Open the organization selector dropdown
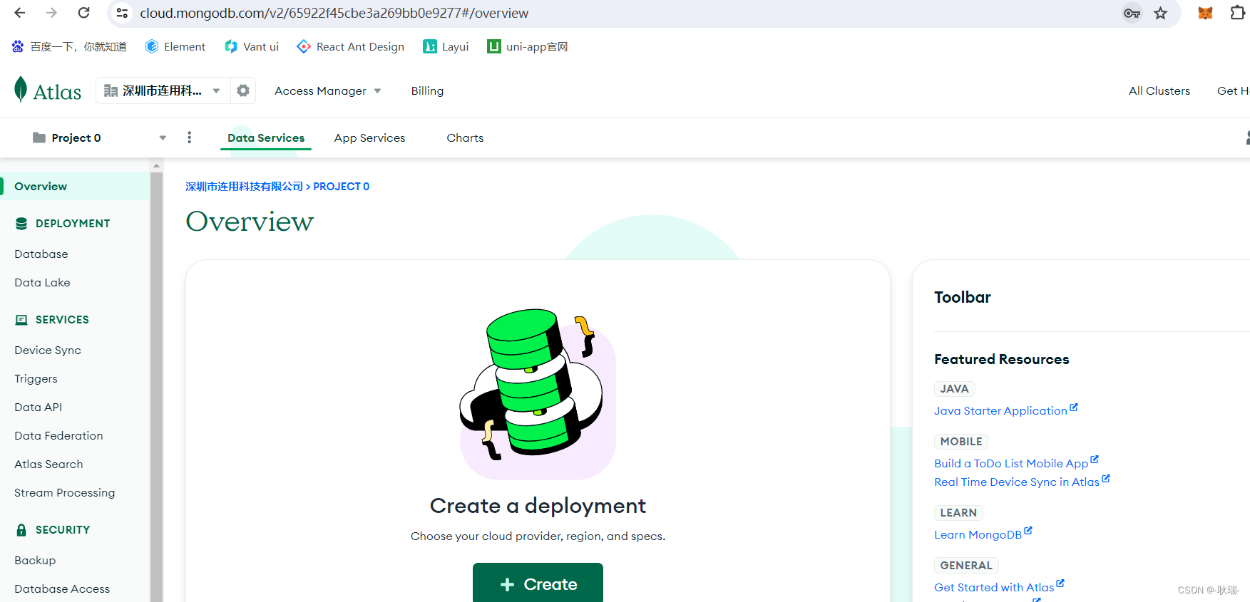1250x602 pixels. pyautogui.click(x=163, y=90)
